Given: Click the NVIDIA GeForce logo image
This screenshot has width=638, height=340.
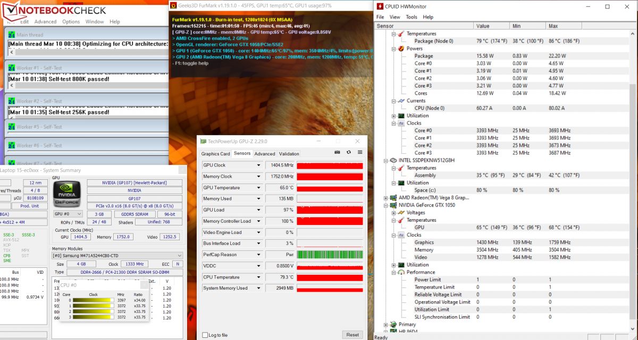Looking at the screenshot, I should pos(66,193).
